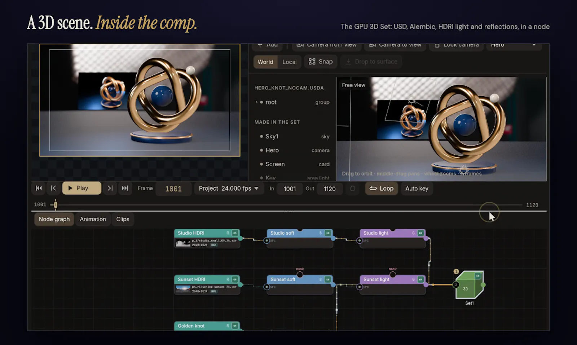The height and width of the screenshot is (345, 577).
Task: Click src input port of Sunset light node
Action: tap(359, 287)
